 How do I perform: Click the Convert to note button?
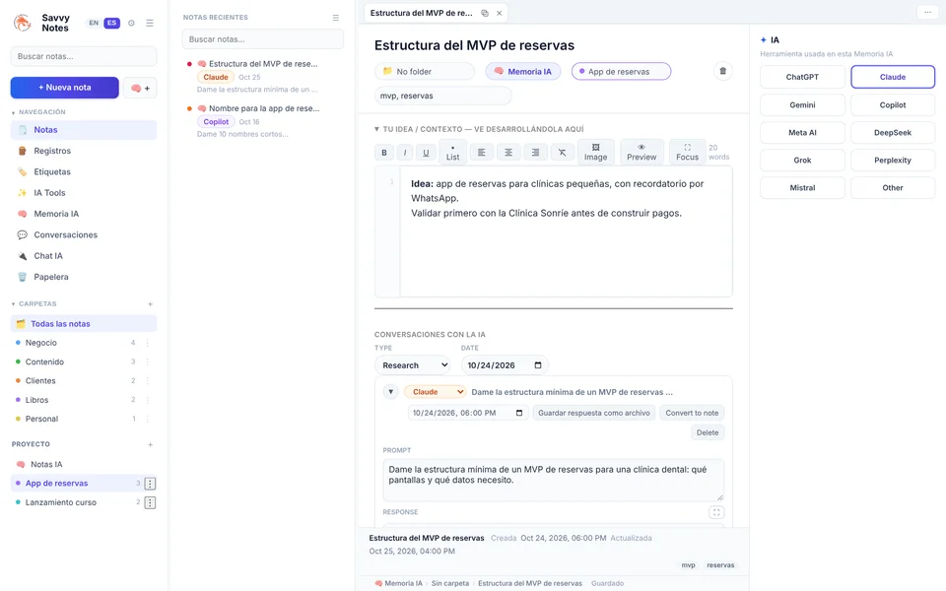coord(692,413)
